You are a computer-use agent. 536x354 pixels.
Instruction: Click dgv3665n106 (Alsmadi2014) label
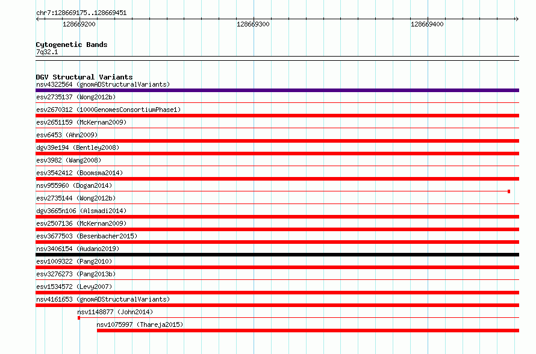coord(81,211)
